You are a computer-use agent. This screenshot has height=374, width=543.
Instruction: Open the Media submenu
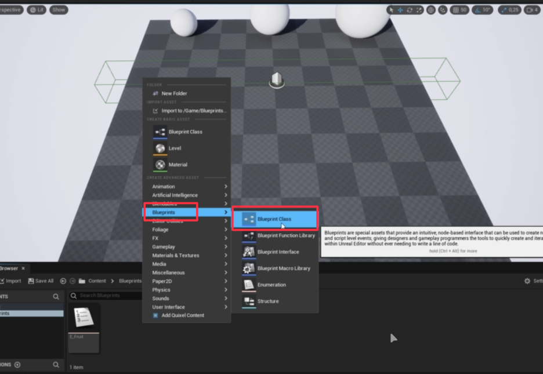pos(187,264)
